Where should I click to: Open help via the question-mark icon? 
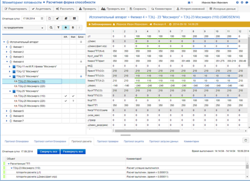click(237, 2)
